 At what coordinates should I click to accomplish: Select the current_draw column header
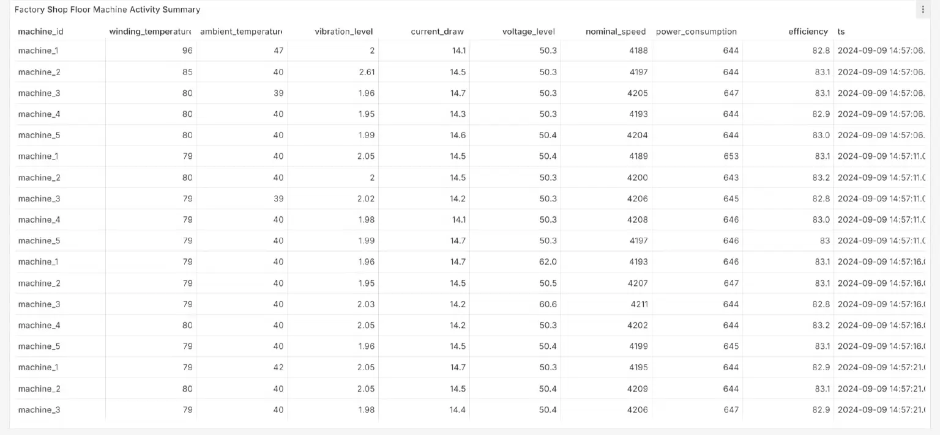point(437,32)
